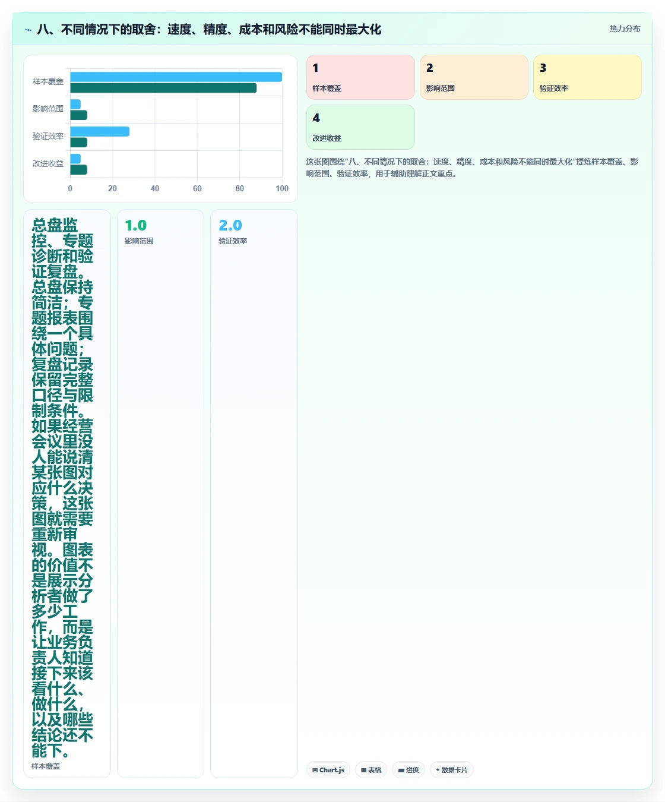The image size is (665, 802).
Task: Click the section title 八、不同情况下的取舍
Action: pos(209,30)
